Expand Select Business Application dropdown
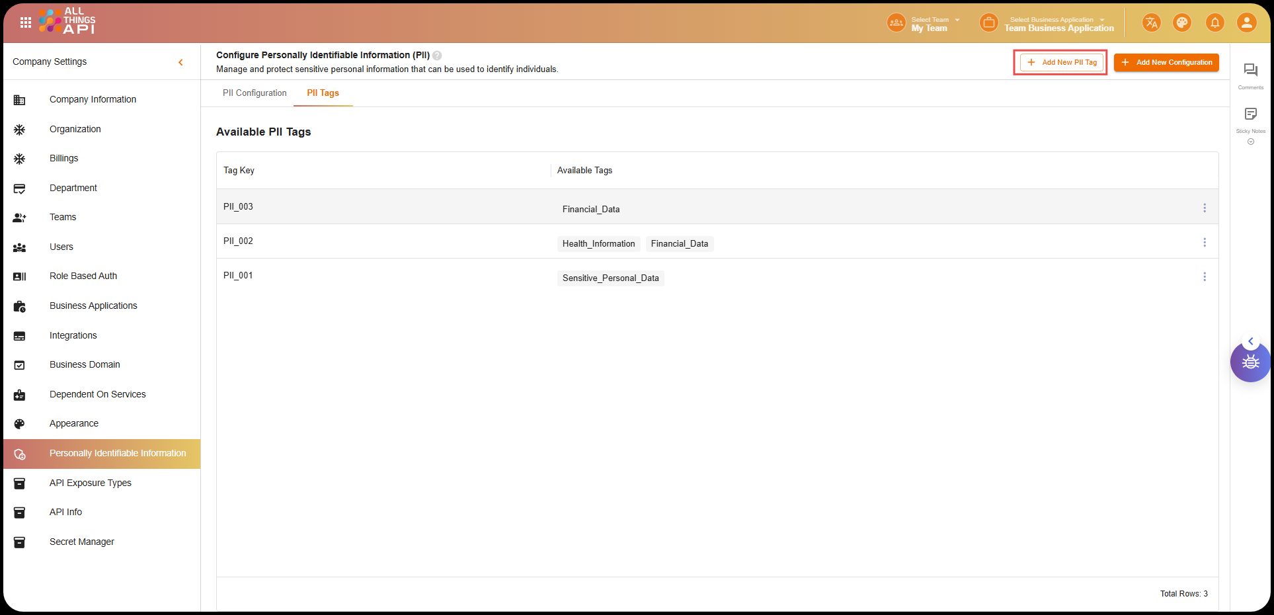 [1058, 24]
